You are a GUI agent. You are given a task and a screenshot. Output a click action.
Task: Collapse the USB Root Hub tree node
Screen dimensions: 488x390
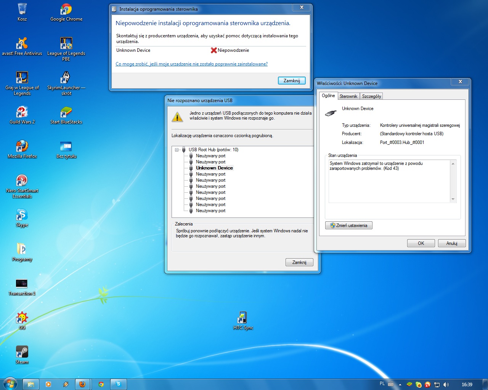177,150
